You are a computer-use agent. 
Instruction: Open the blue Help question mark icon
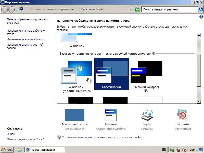pos(201,17)
